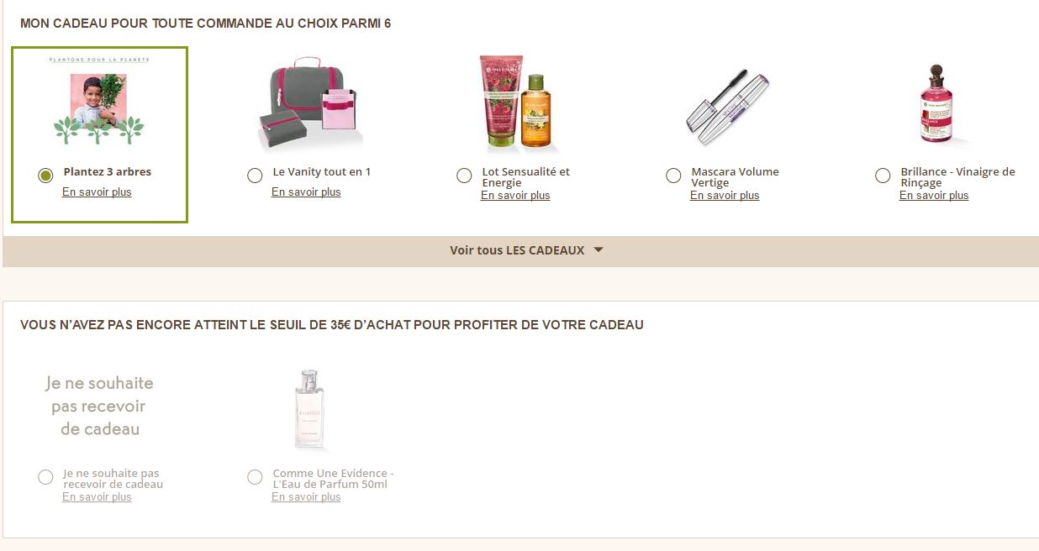This screenshot has height=551, width=1039.
Task: Click the dropdown arrow beside Voir tous LES CADEAUX
Action: 599,250
